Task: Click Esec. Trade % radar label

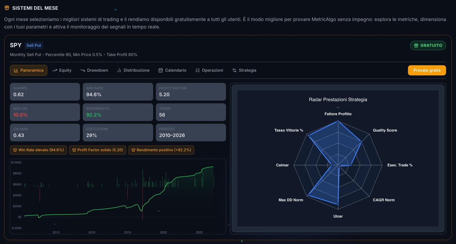Action: pos(400,165)
